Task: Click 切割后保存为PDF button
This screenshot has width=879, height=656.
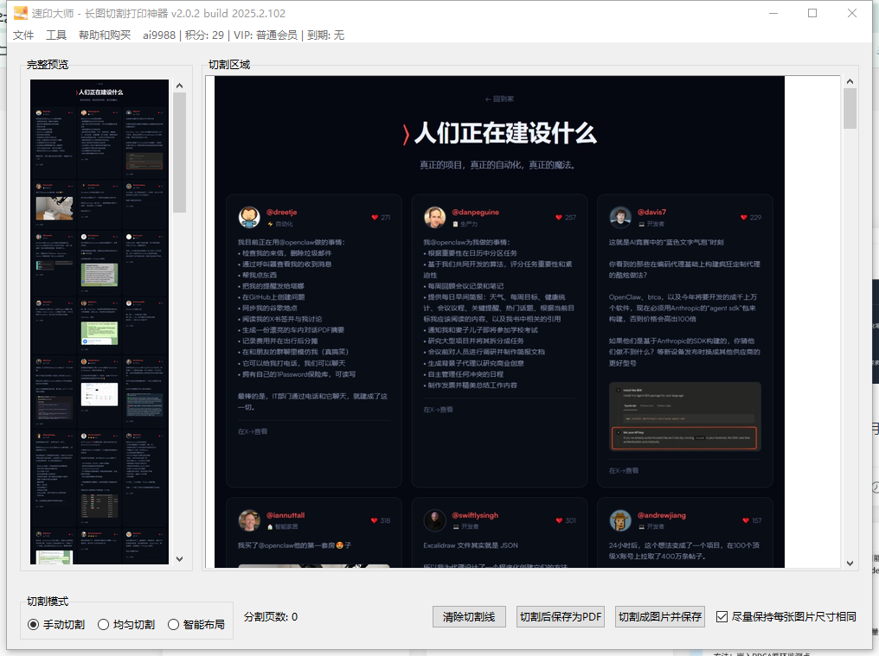Action: click(x=560, y=616)
